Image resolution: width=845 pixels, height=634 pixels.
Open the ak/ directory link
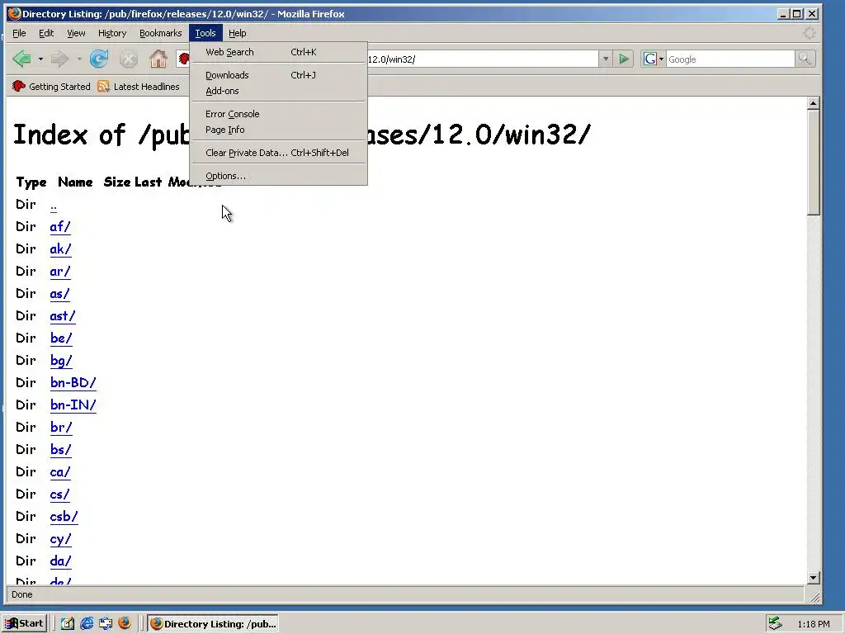pyautogui.click(x=61, y=249)
